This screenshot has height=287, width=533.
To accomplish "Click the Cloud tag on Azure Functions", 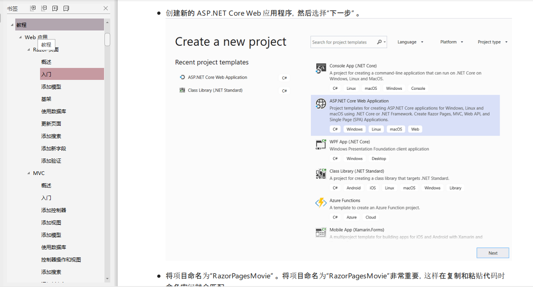I will pos(371,217).
